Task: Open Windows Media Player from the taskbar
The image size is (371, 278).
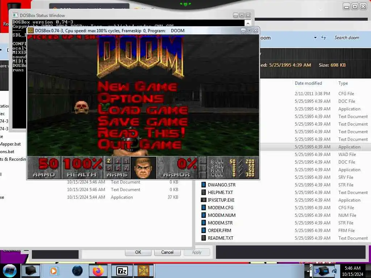Action: 54,271
